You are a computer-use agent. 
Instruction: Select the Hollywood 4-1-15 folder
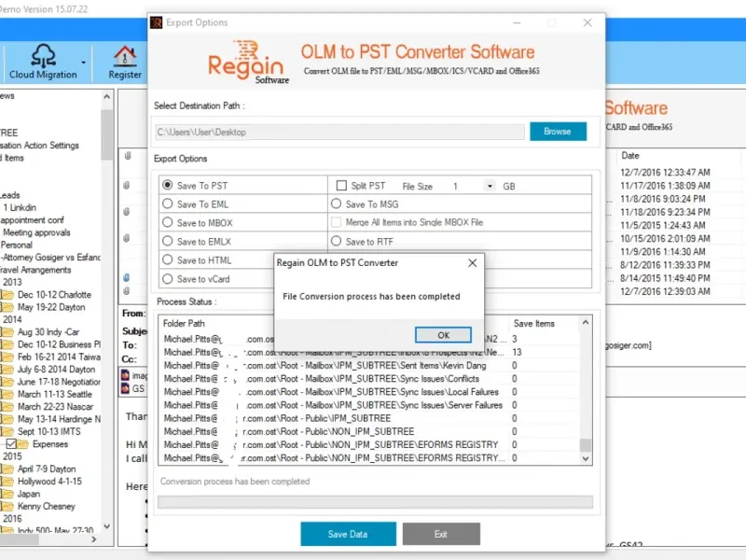49,481
